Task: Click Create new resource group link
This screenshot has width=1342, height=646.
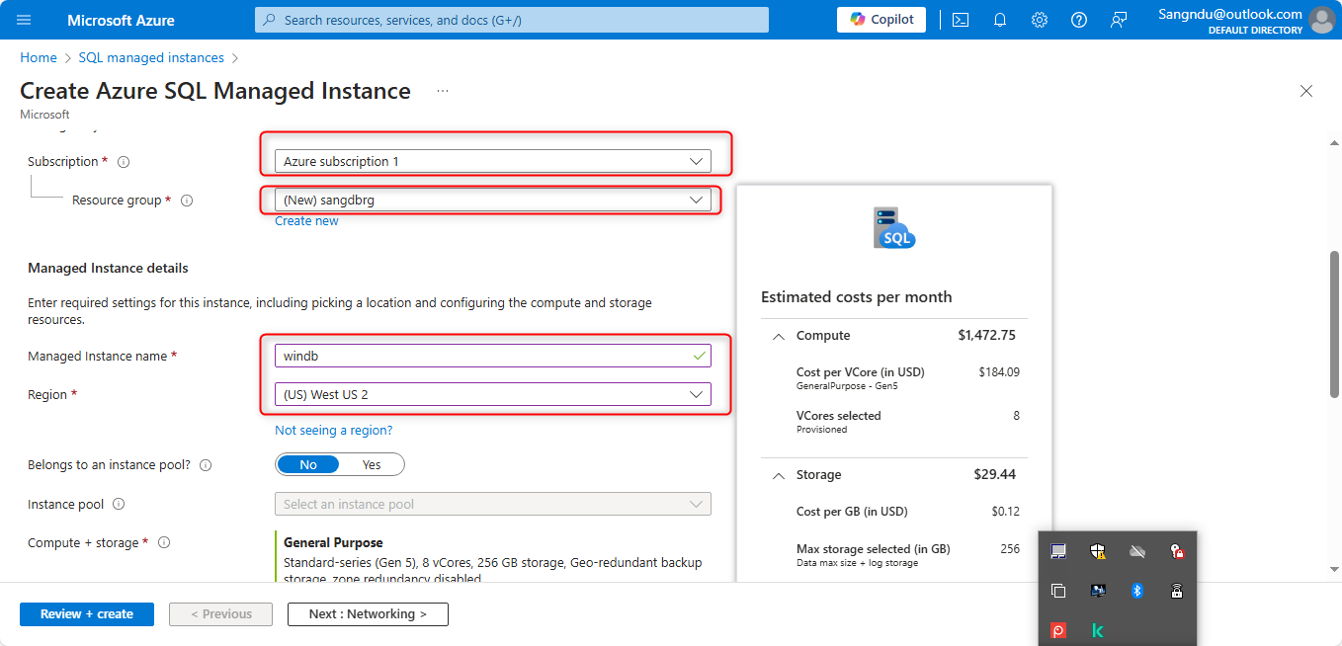Action: tap(306, 221)
